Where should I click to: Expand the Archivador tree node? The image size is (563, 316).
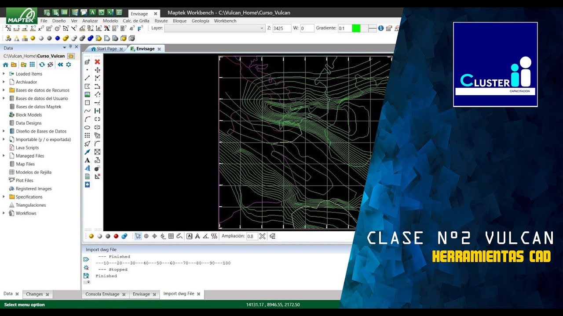[x=4, y=82]
